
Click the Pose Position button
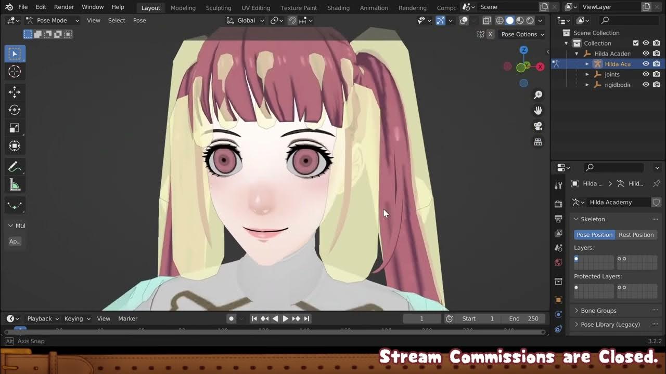click(594, 235)
